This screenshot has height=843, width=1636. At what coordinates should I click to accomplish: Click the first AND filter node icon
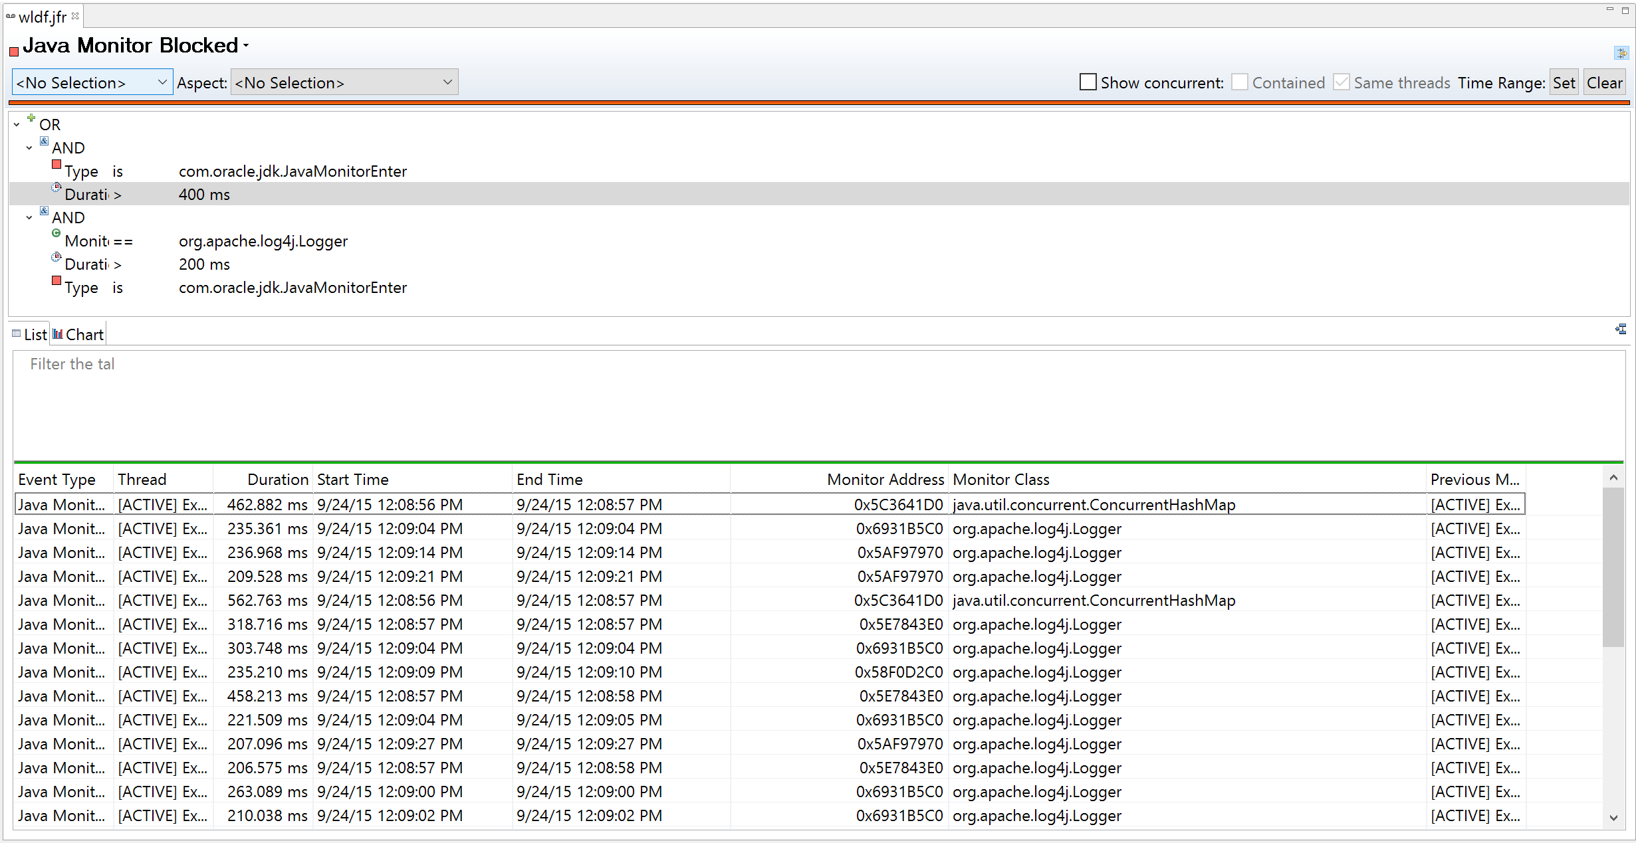point(44,141)
